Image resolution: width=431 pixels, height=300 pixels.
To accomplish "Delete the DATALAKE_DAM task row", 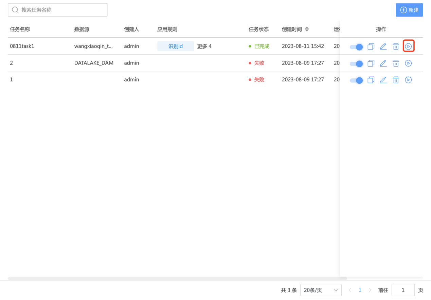I will pyautogui.click(x=396, y=63).
